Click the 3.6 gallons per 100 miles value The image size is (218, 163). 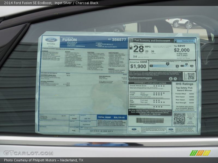[x=135, y=57]
